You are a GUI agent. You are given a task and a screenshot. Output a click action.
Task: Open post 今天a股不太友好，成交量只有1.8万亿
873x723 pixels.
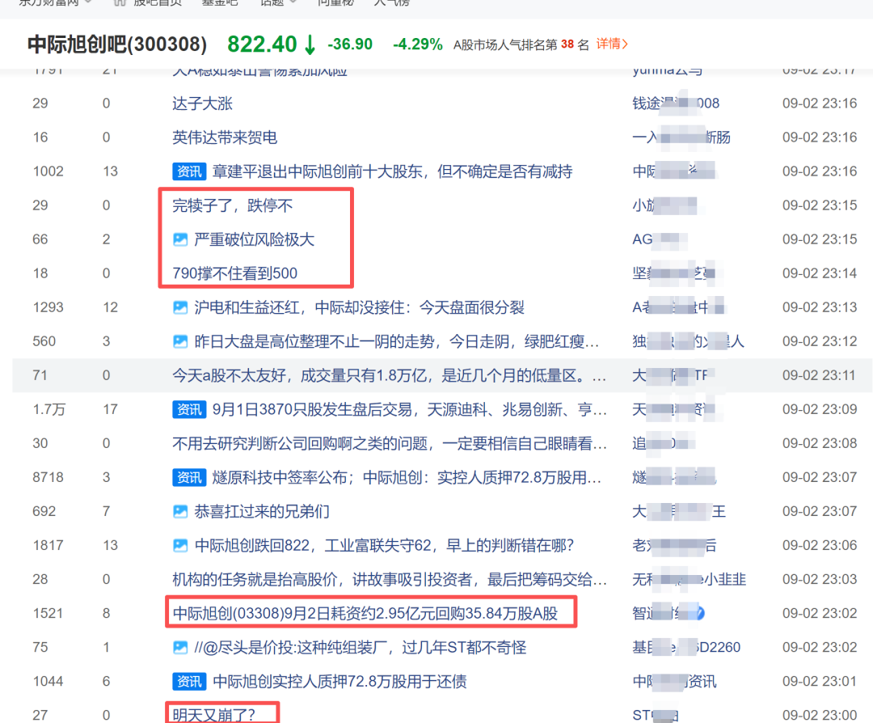coord(389,375)
